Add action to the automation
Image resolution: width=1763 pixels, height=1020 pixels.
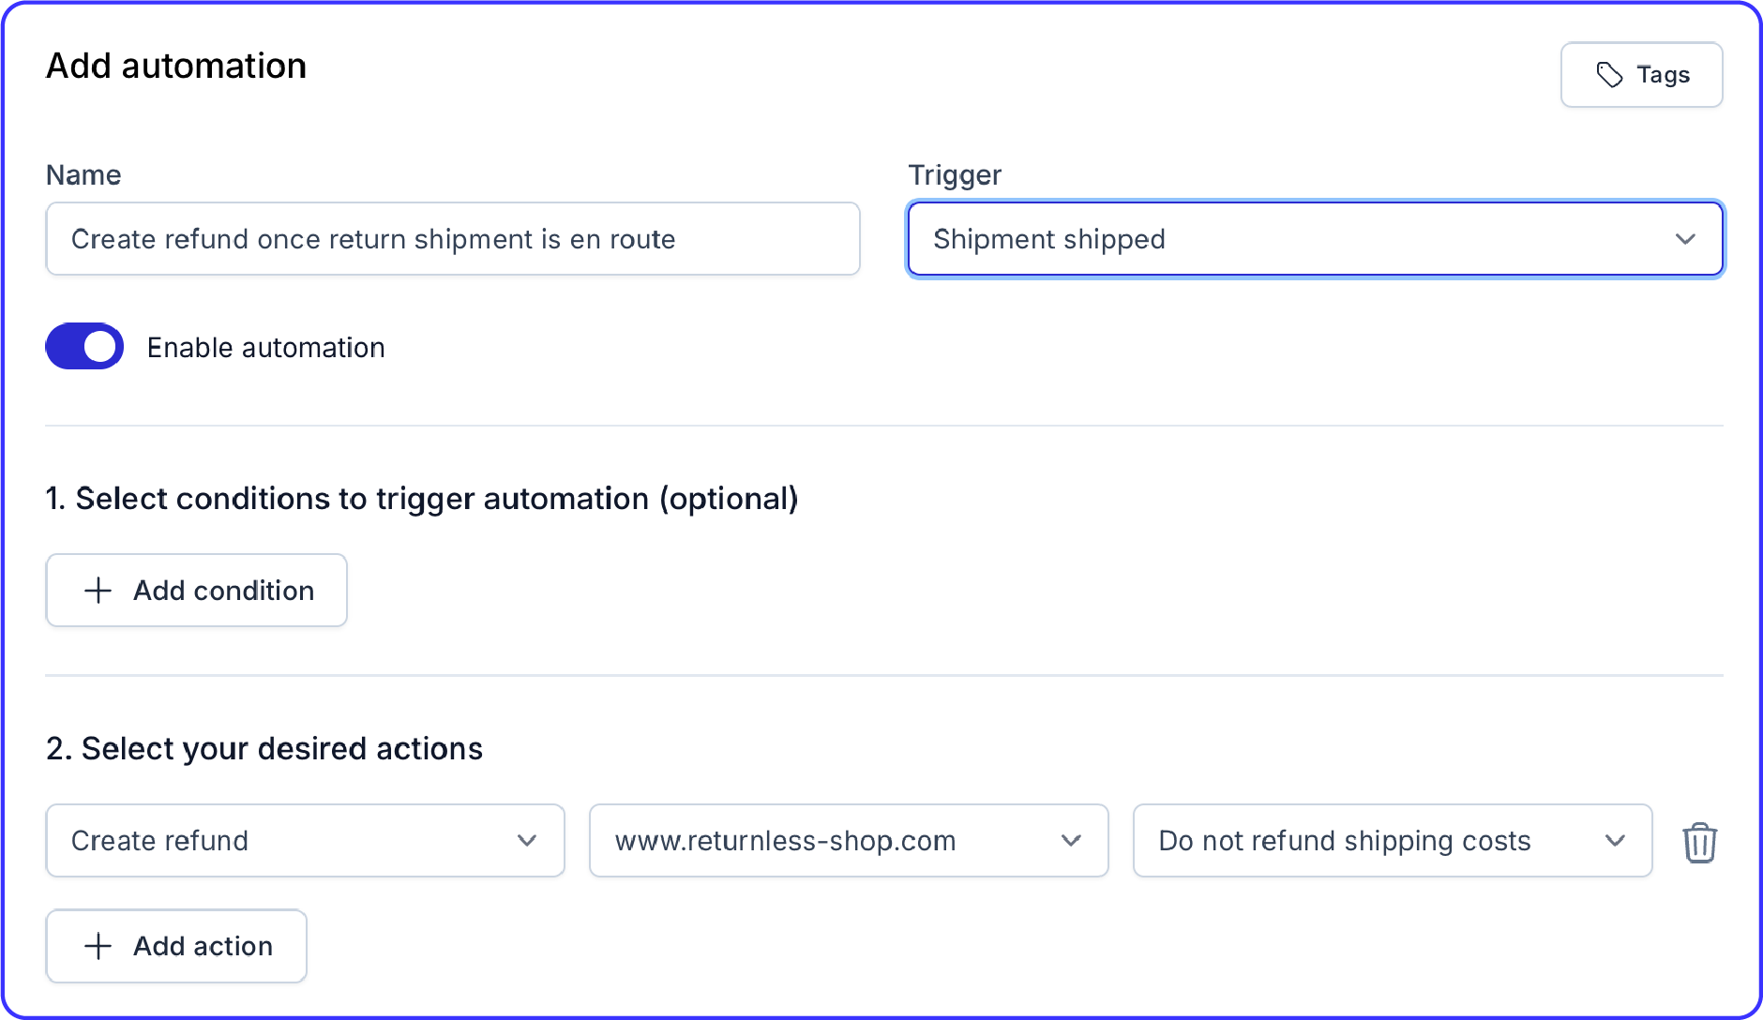pyautogui.click(x=176, y=946)
